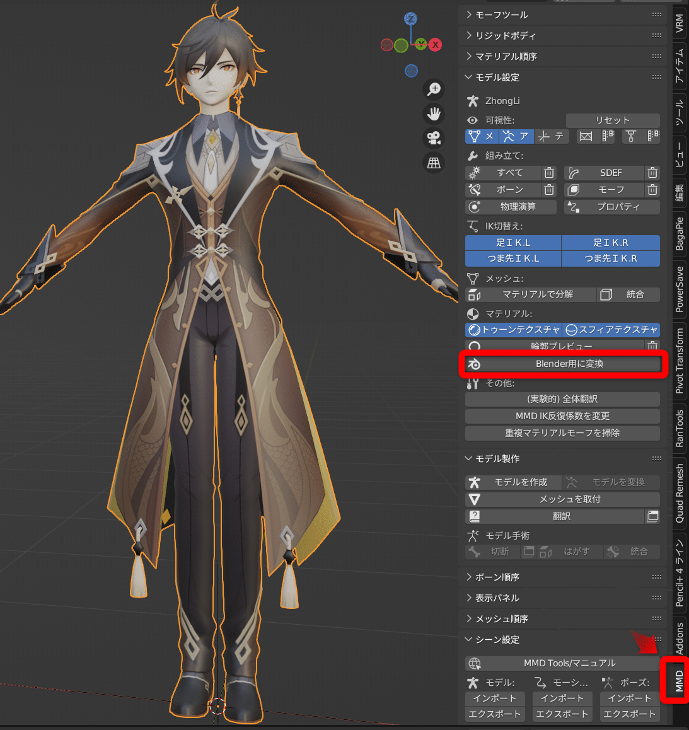
Task: Click drag handle dots of モデル製作 panel
Action: [x=656, y=458]
